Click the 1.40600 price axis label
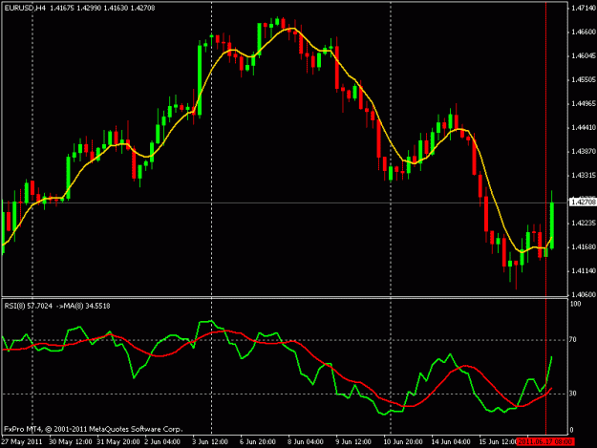 [x=584, y=294]
